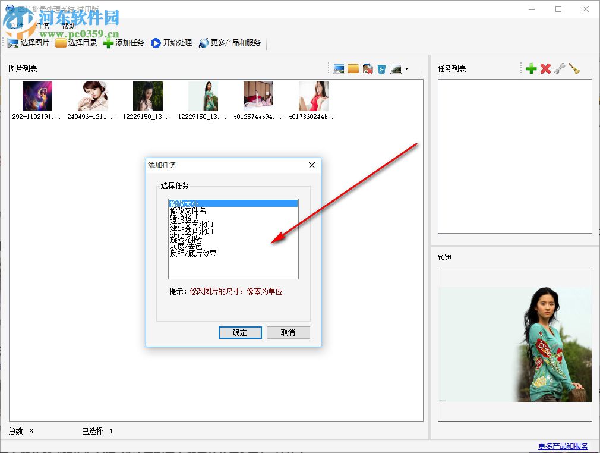Image resolution: width=600 pixels, height=453 pixels.
Task: Click the green plus icon in 任务列表 panel
Action: (x=530, y=68)
